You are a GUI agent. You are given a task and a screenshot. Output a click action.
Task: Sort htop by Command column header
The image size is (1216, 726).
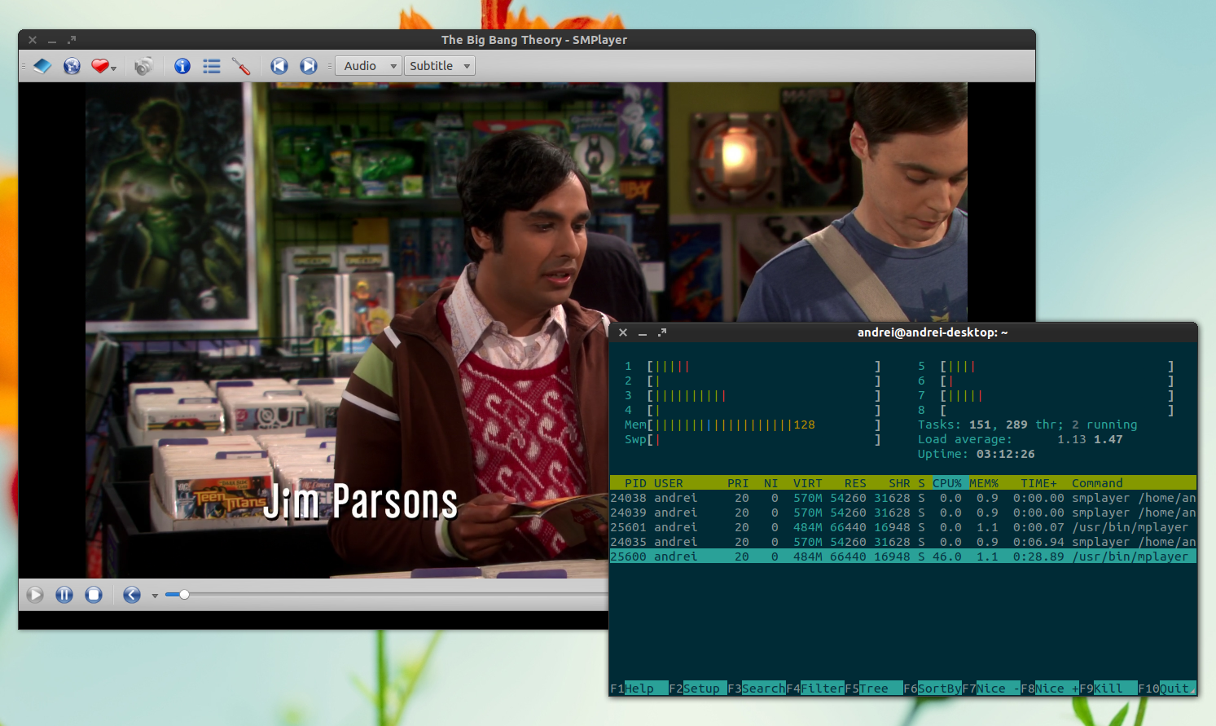[1097, 483]
